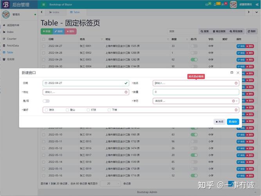
Task: Expand the tab list chevron down
Action: point(257,12)
